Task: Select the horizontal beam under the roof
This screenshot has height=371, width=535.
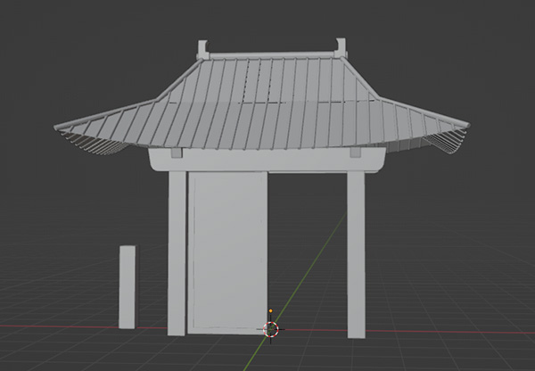Action: coord(267,161)
